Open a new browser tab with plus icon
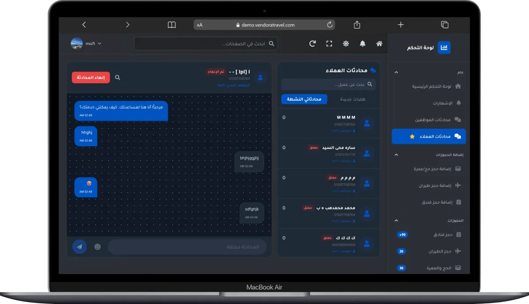Viewport: 529px width, 304px height. (401, 25)
